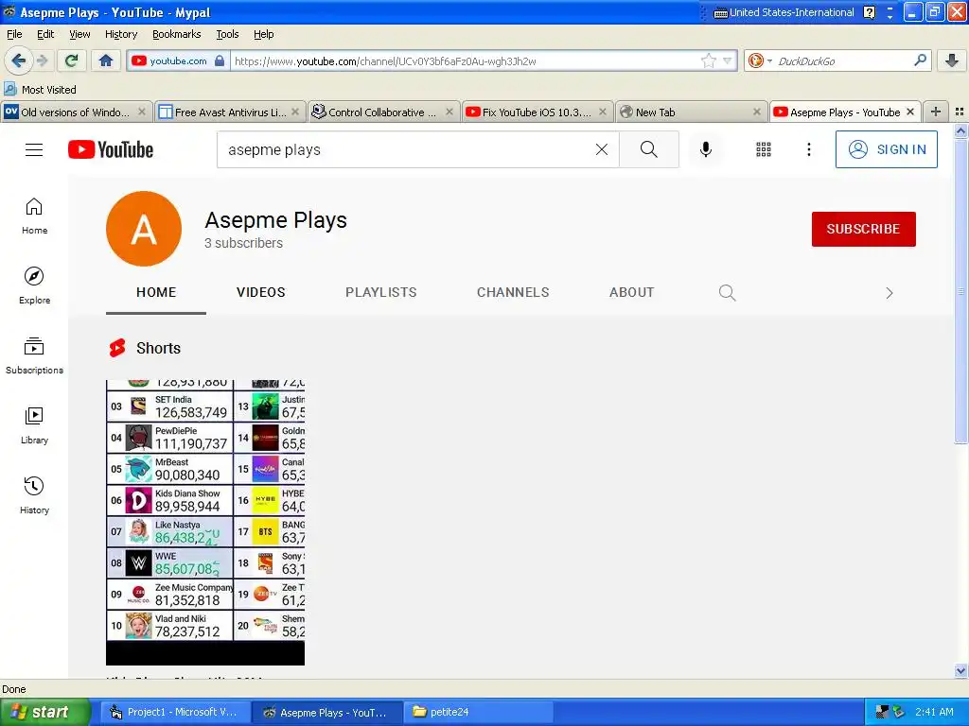Open the YouTube apps grid icon
Screen dimensions: 969x726
pyautogui.click(x=764, y=149)
